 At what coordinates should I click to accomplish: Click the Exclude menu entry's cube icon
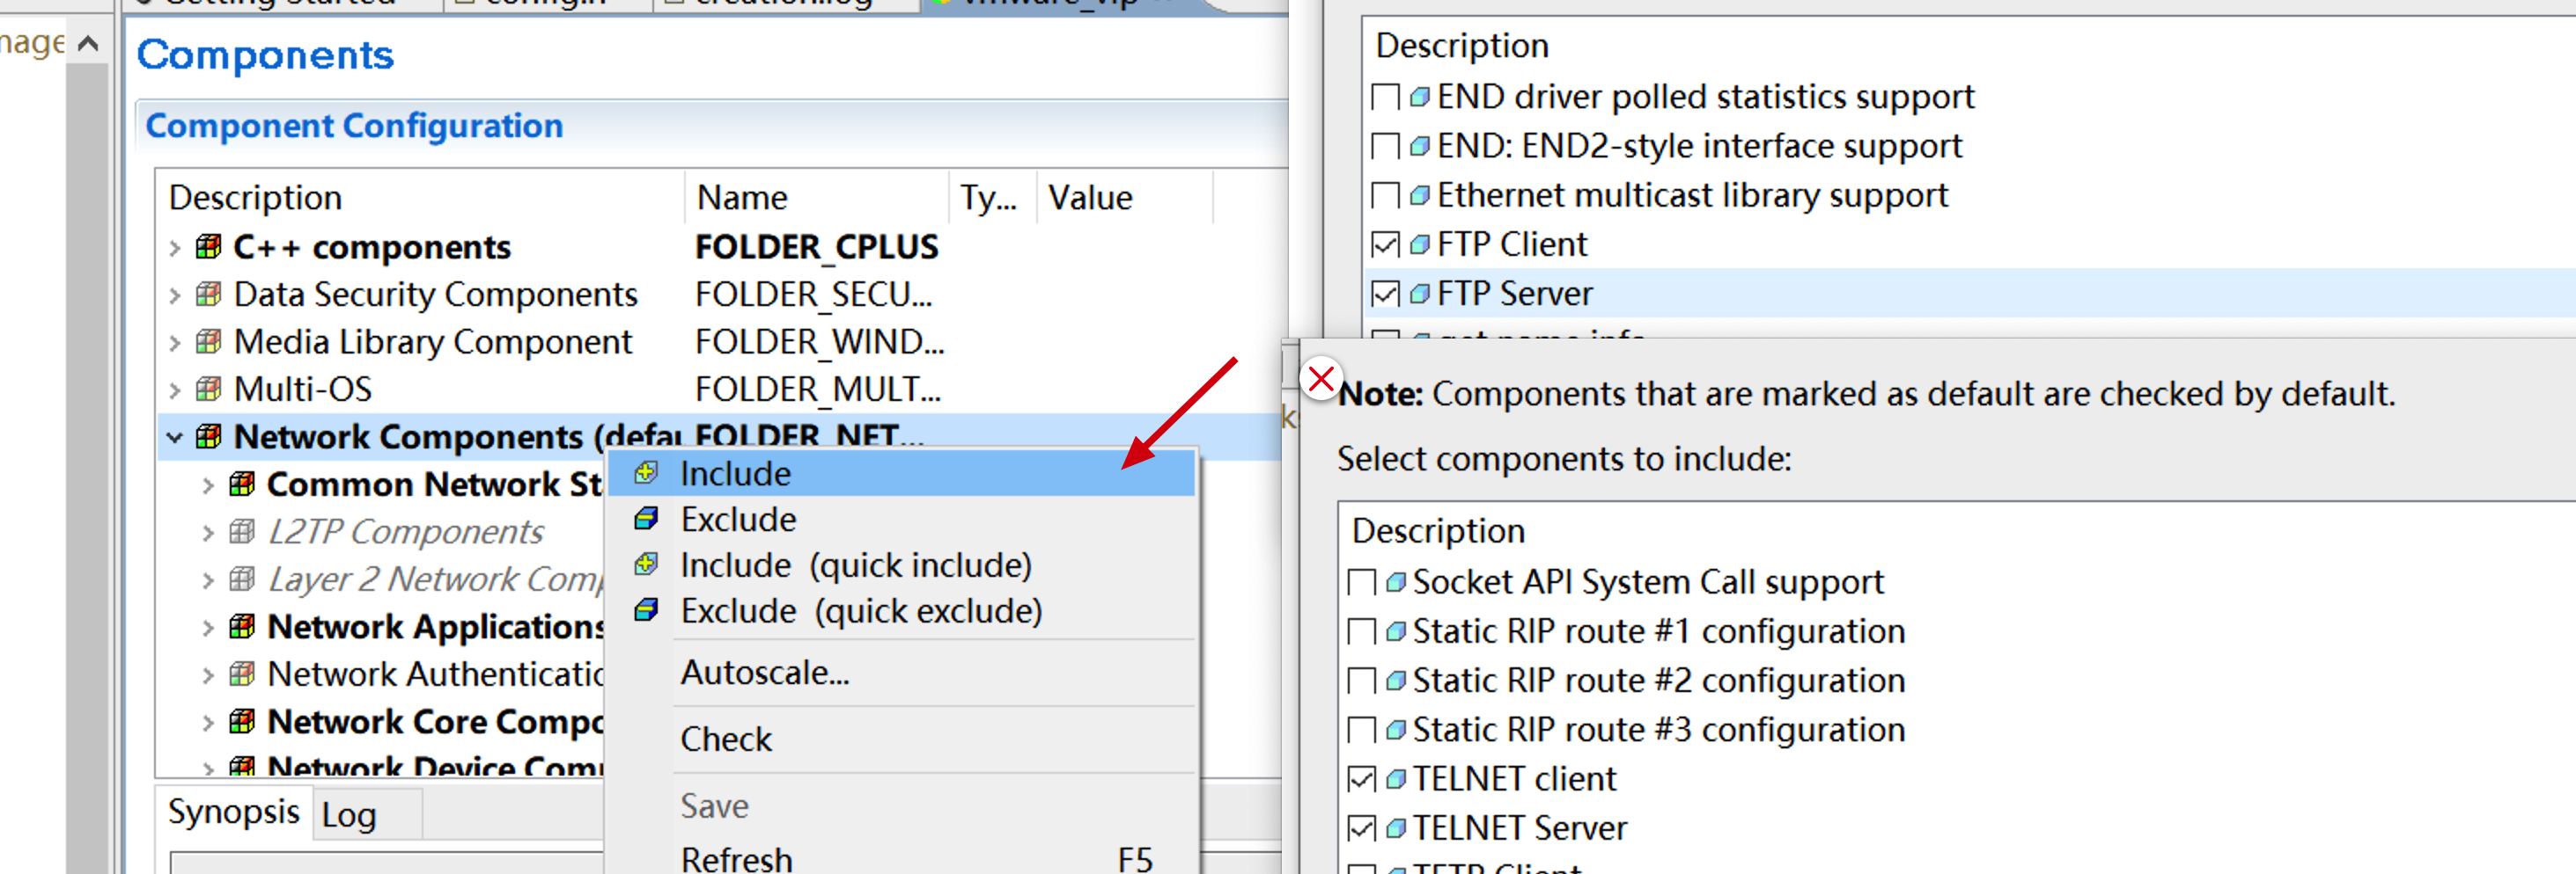pyautogui.click(x=646, y=519)
